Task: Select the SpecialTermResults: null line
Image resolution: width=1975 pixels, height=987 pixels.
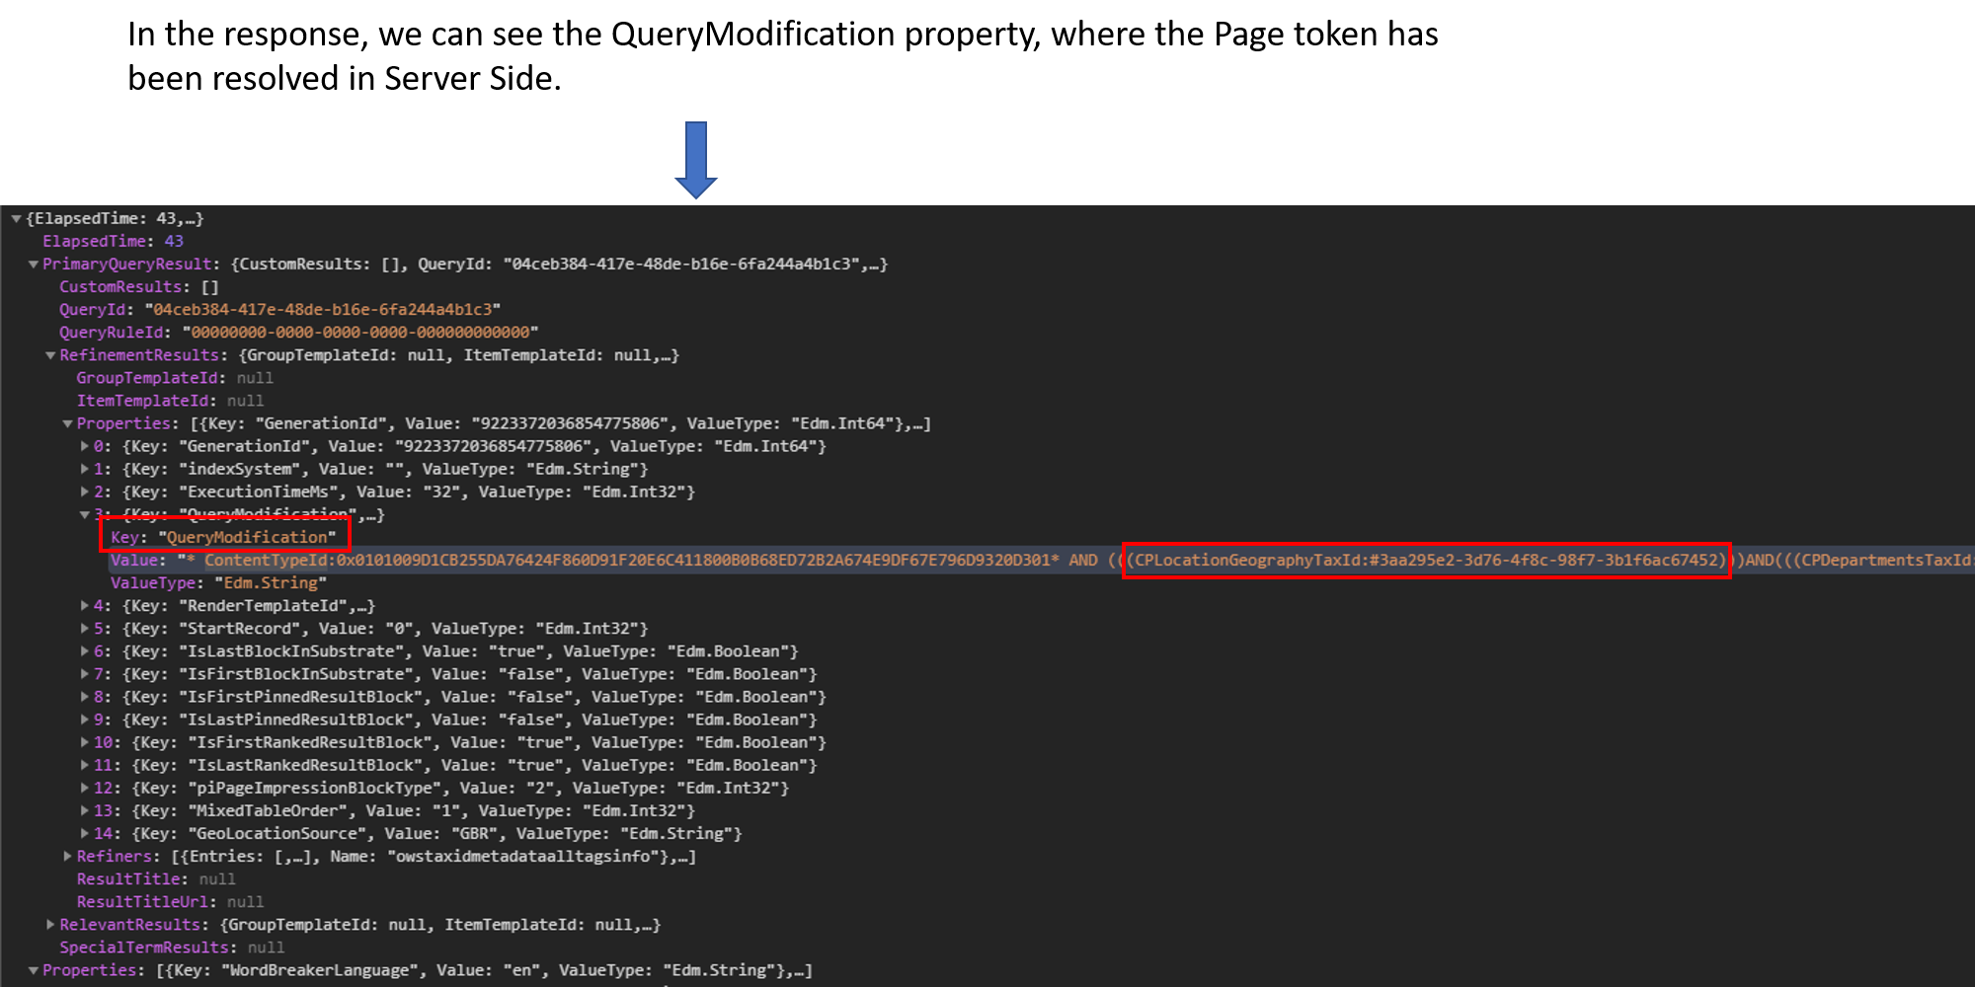Action: pyautogui.click(x=172, y=948)
